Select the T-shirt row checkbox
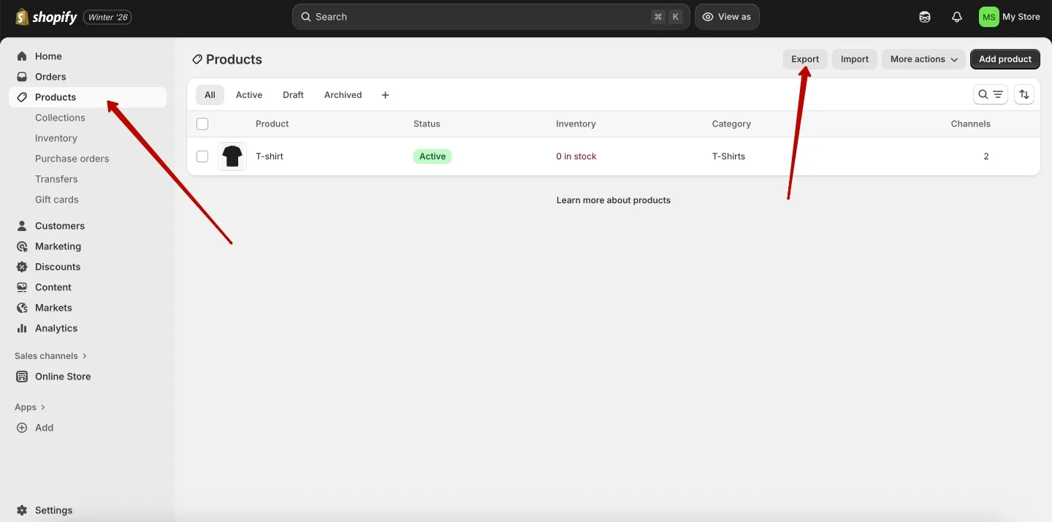This screenshot has width=1052, height=522. coord(202,156)
